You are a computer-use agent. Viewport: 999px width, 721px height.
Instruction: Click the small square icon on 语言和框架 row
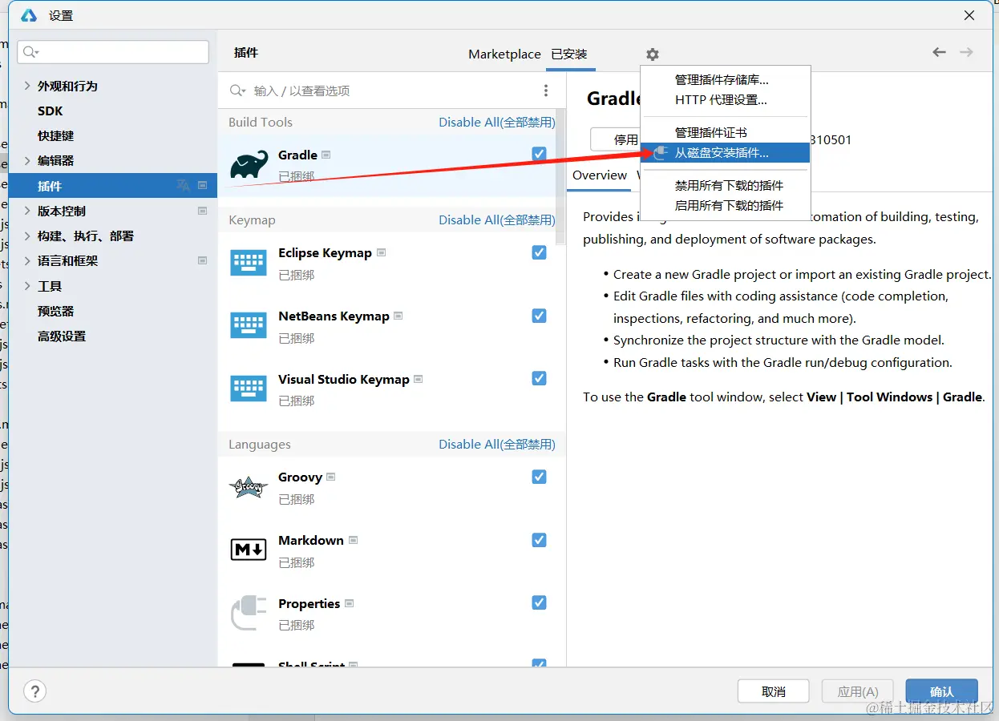(202, 260)
